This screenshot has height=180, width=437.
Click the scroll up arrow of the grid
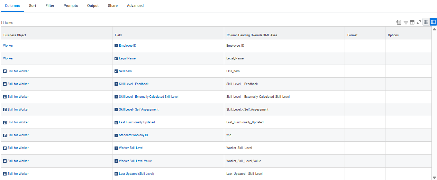coord(434,29)
